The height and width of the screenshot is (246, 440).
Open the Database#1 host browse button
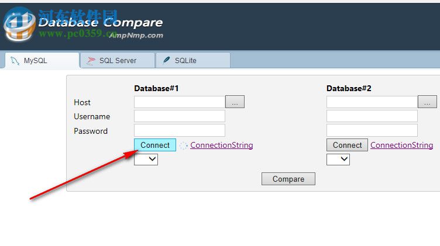[235, 102]
